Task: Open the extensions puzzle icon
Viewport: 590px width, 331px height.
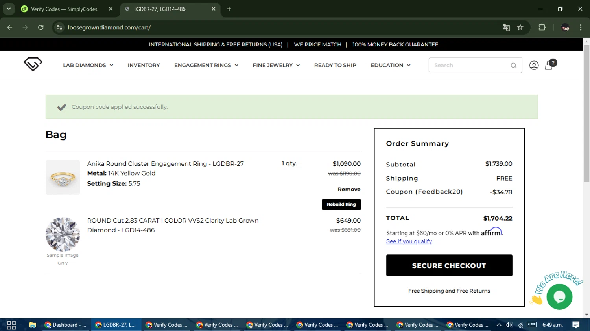Action: [x=542, y=27]
